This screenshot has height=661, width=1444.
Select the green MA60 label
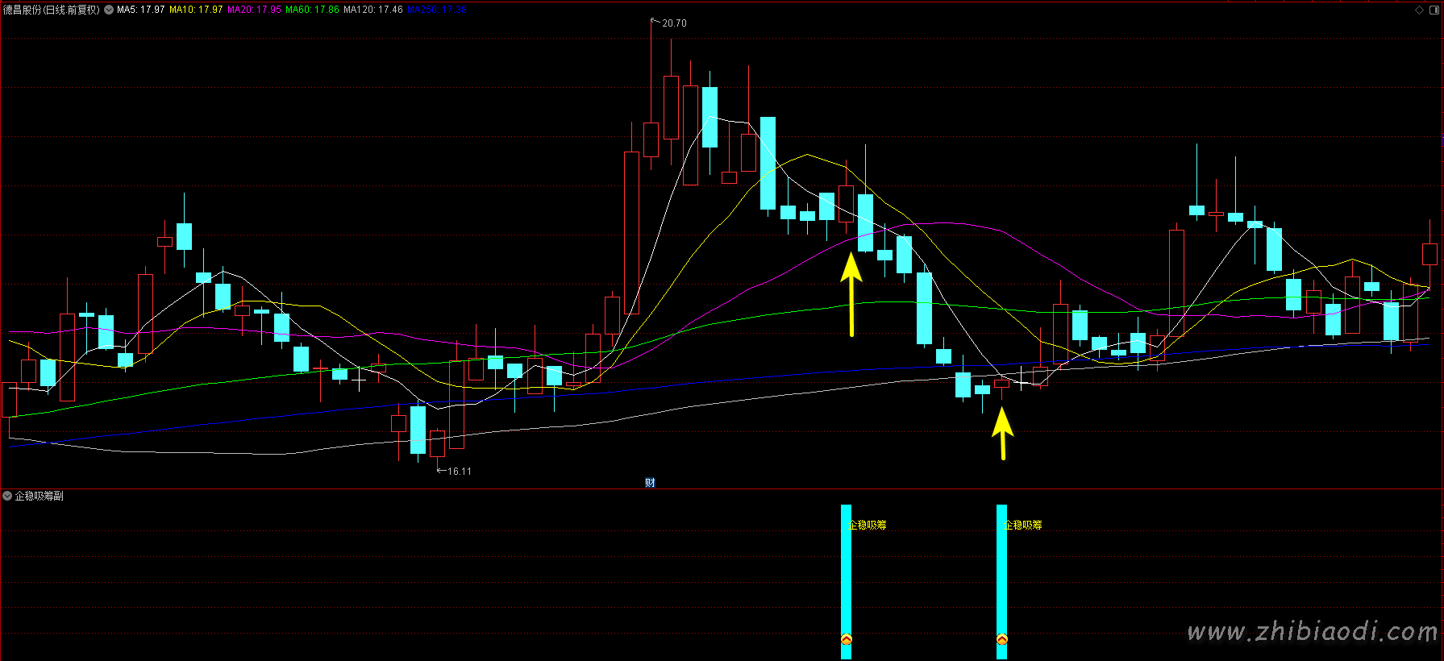312,10
